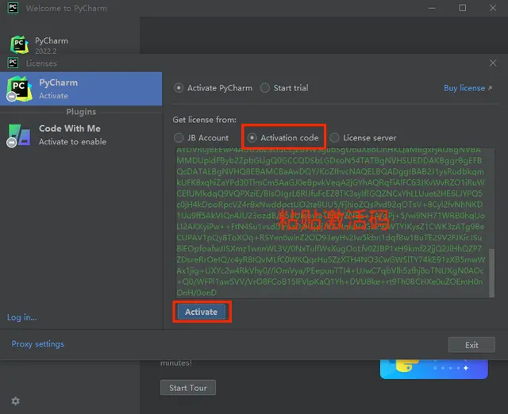The height and width of the screenshot is (414, 508).
Task: Open Proxy settings link
Action: pos(37,343)
